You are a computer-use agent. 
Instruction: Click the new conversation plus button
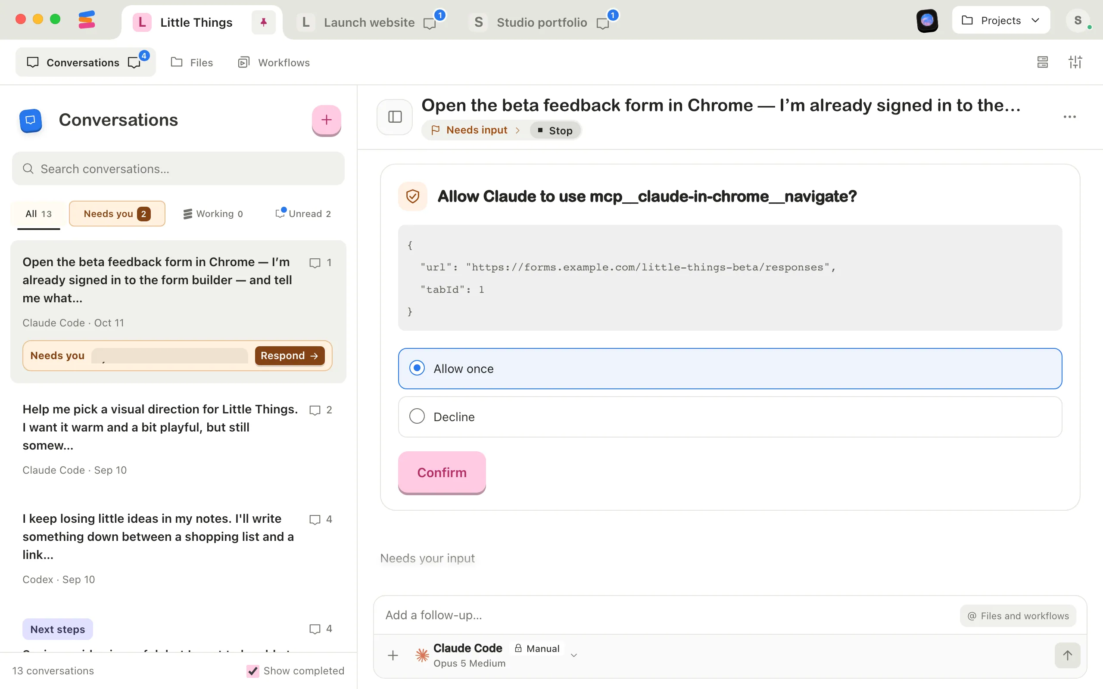326,120
